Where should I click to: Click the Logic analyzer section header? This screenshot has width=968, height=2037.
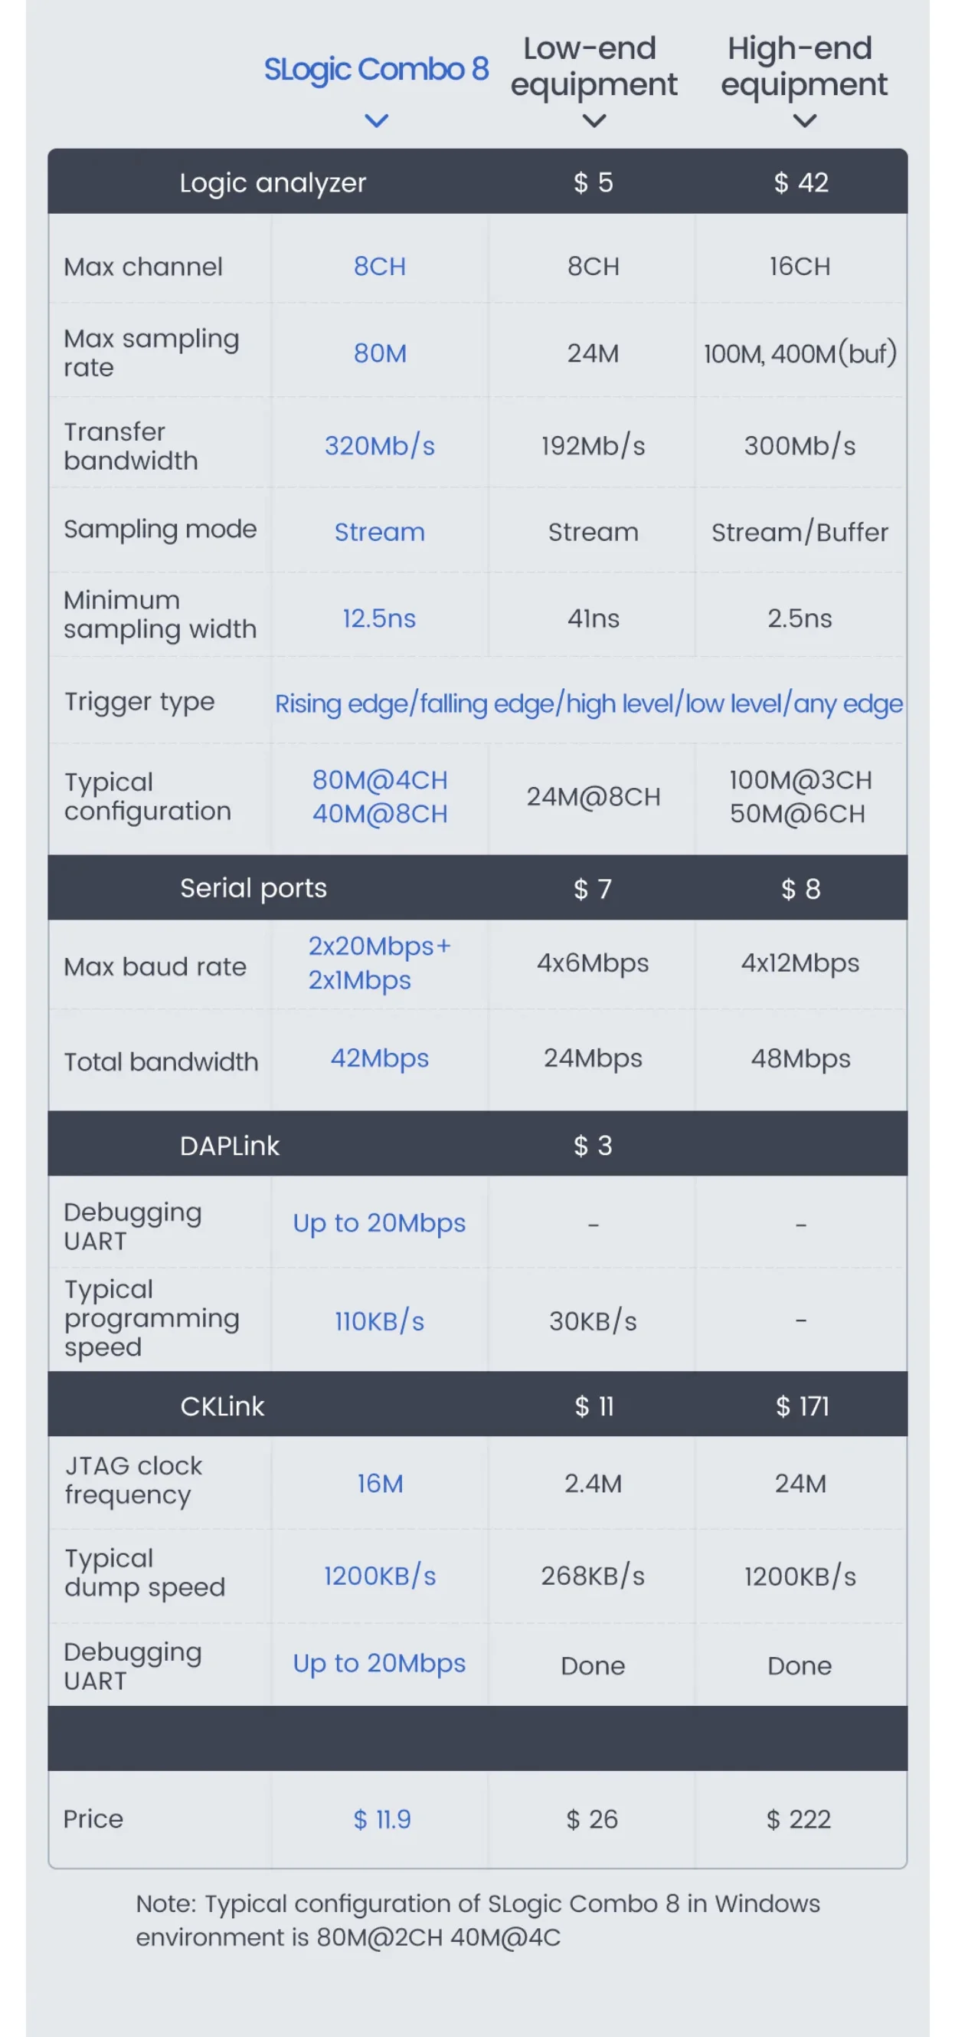273,182
